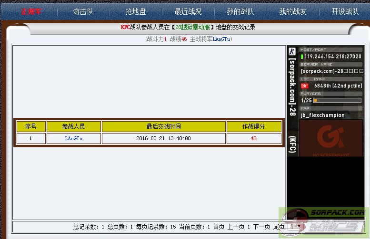Viewport: 370px width, 239px height.
Task: Select the date 2016-06-21 13:40:00 cell
Action: click(163, 138)
